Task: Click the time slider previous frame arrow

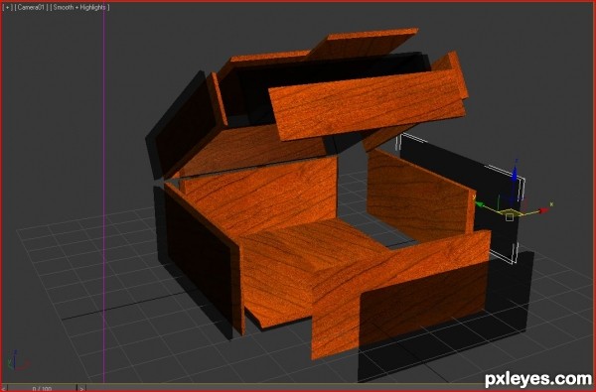Action: 3,388
